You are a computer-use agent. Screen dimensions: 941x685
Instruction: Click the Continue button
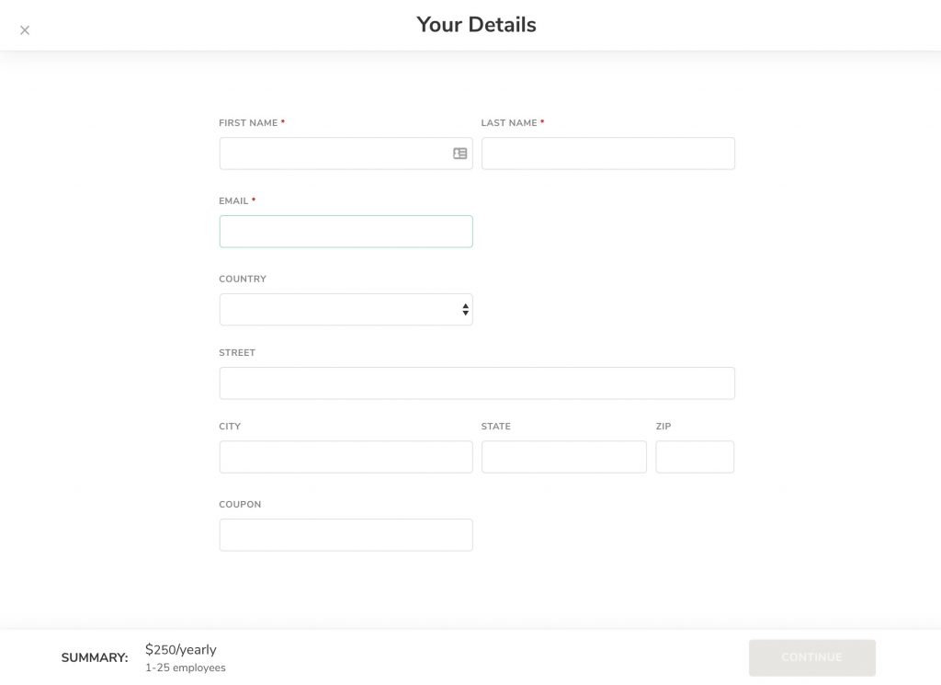812,658
